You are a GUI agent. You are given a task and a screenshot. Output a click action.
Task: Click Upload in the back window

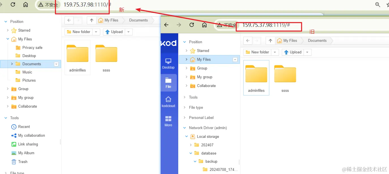[x=114, y=32]
